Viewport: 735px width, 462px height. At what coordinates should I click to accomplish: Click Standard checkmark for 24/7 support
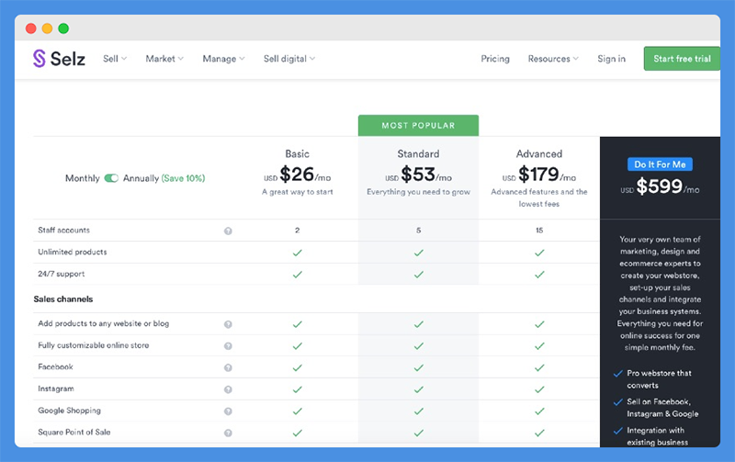[x=419, y=275]
